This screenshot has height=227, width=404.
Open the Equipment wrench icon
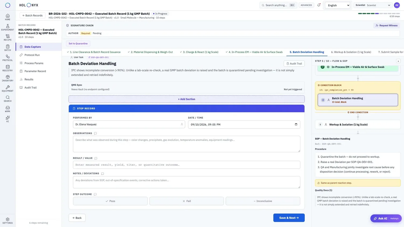tap(8, 88)
